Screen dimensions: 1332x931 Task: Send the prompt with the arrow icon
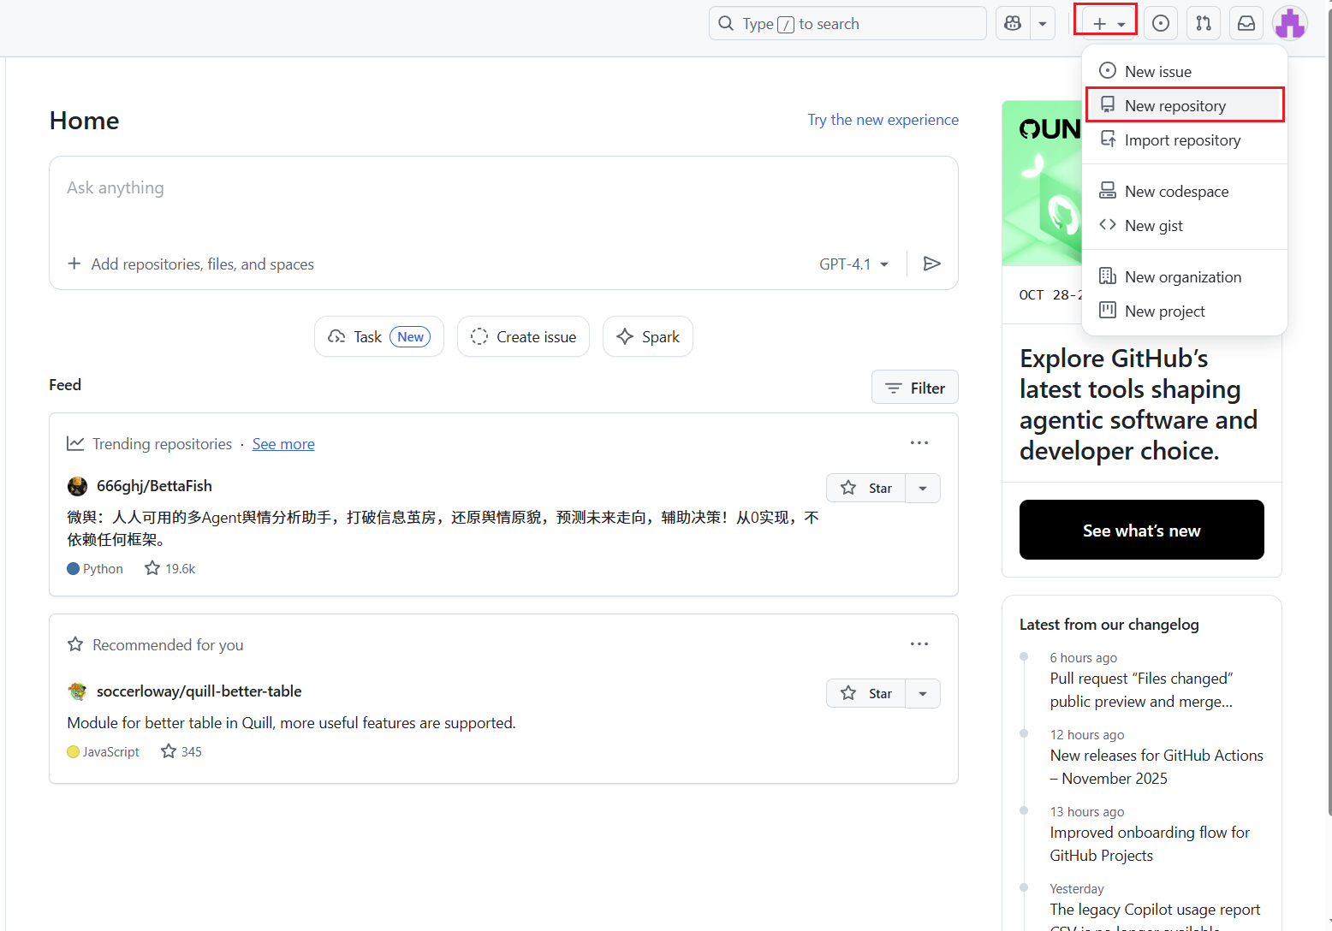pyautogui.click(x=932, y=264)
